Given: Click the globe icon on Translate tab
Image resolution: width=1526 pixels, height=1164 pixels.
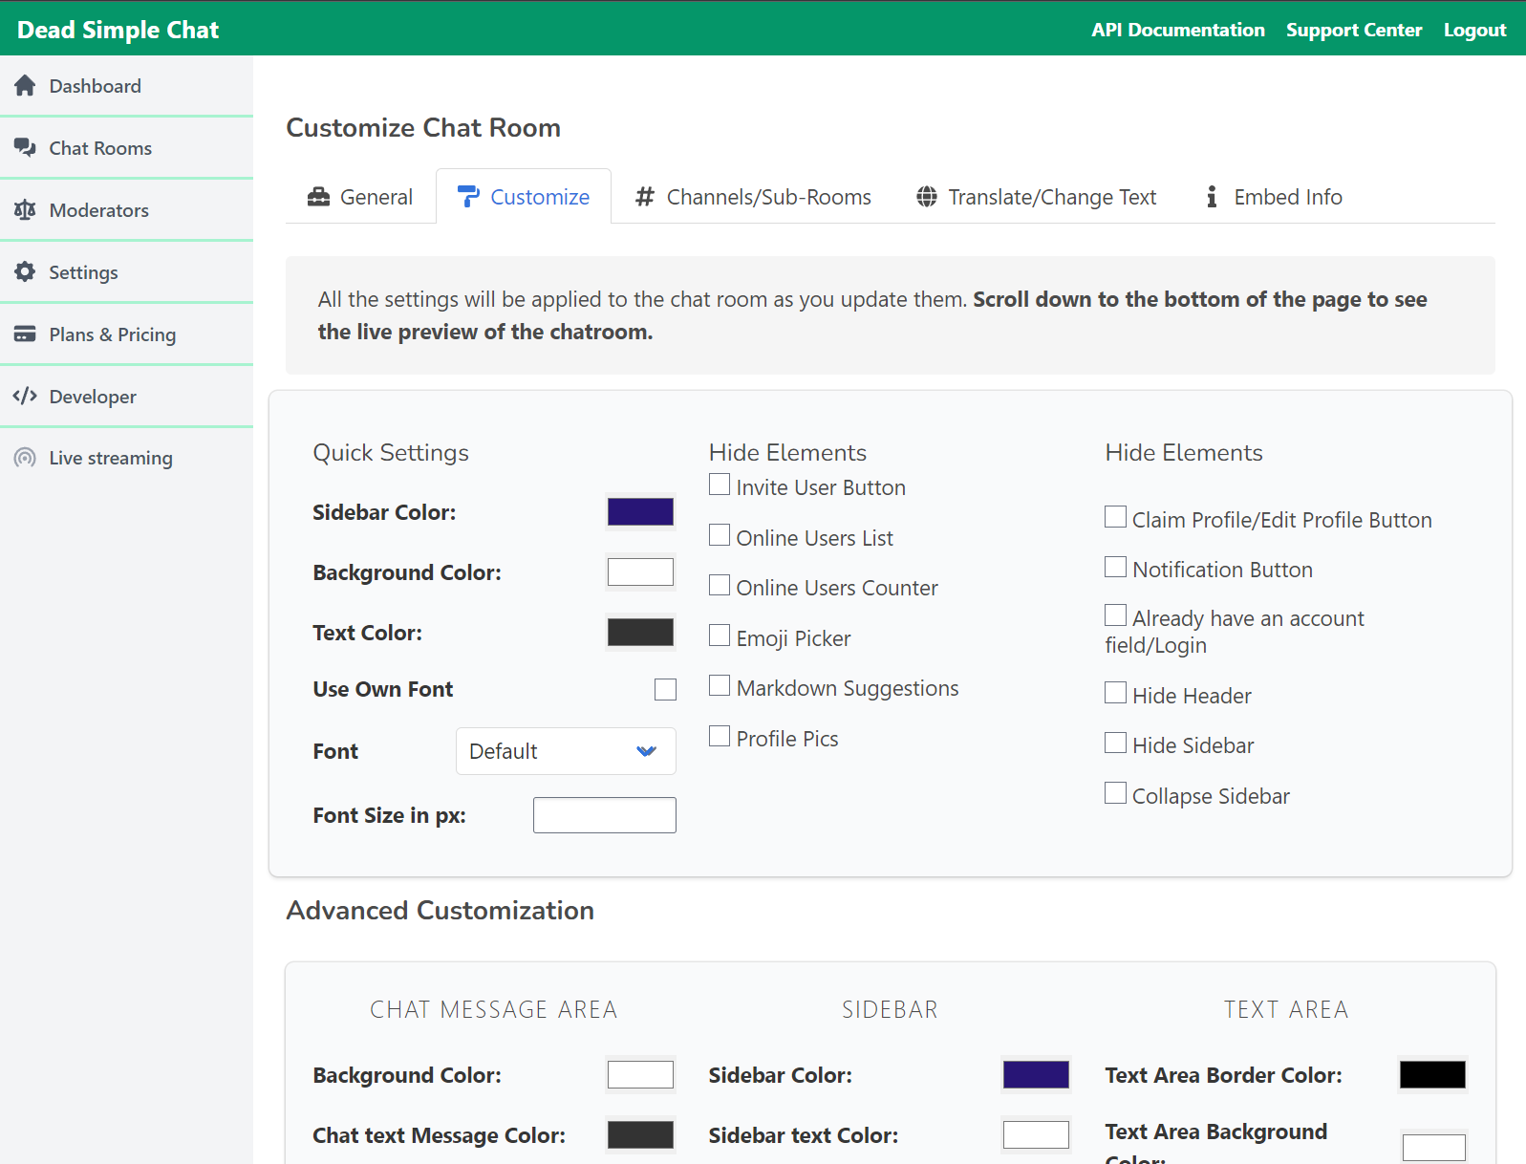Looking at the screenshot, I should (x=926, y=197).
